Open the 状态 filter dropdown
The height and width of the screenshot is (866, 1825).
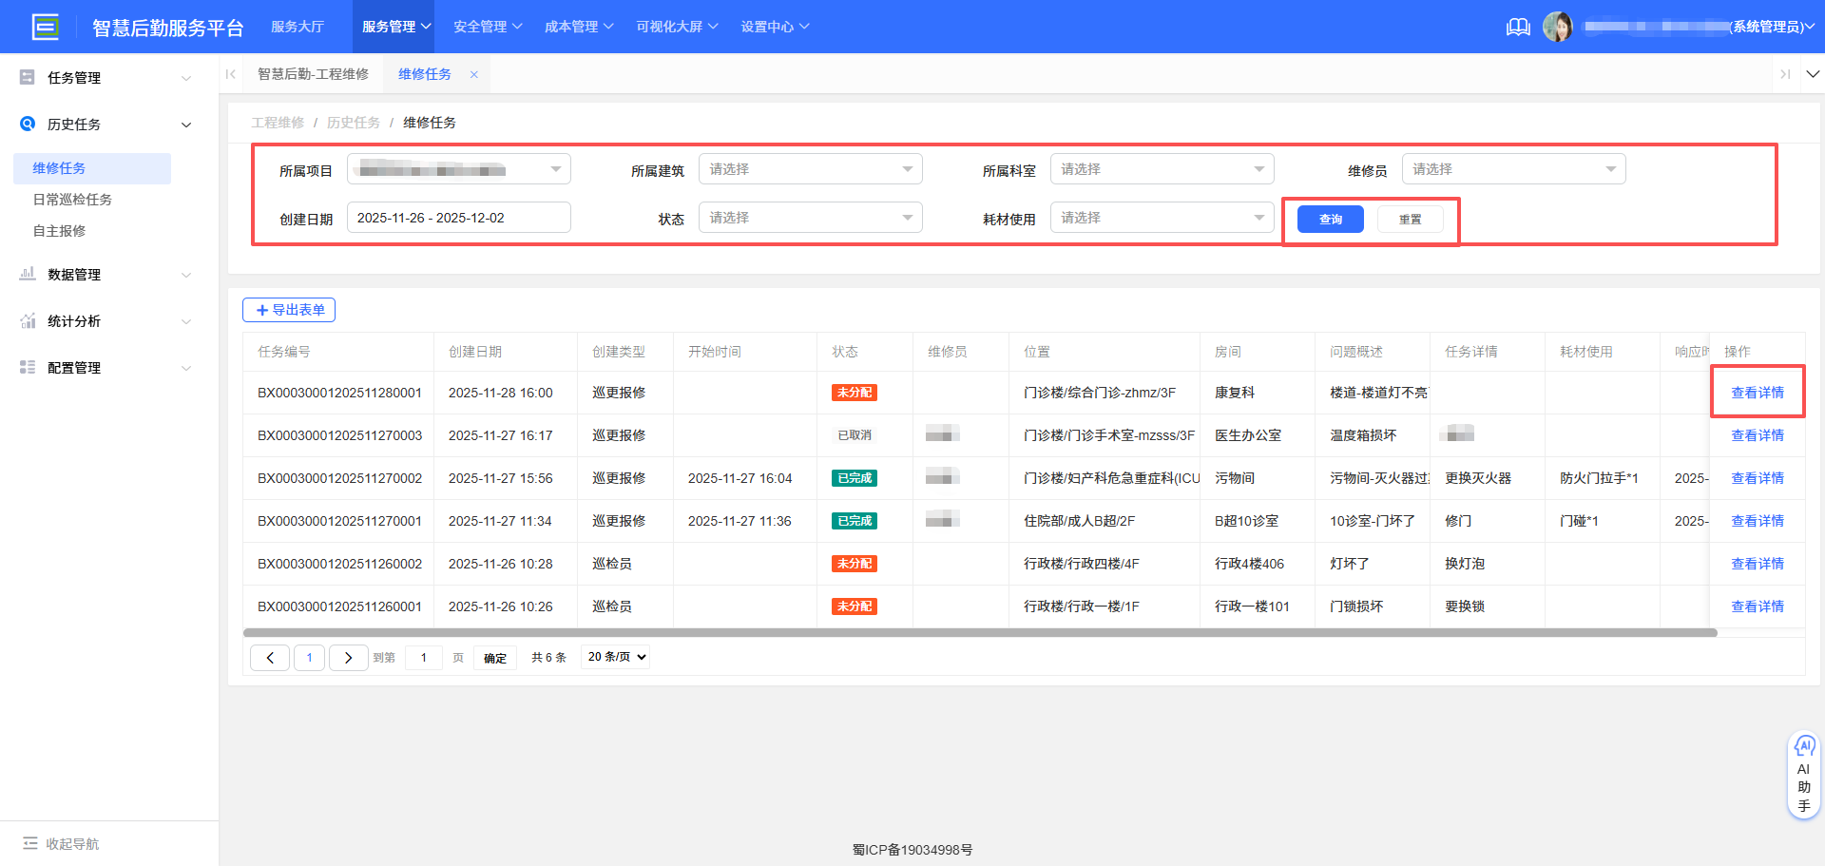(x=810, y=217)
